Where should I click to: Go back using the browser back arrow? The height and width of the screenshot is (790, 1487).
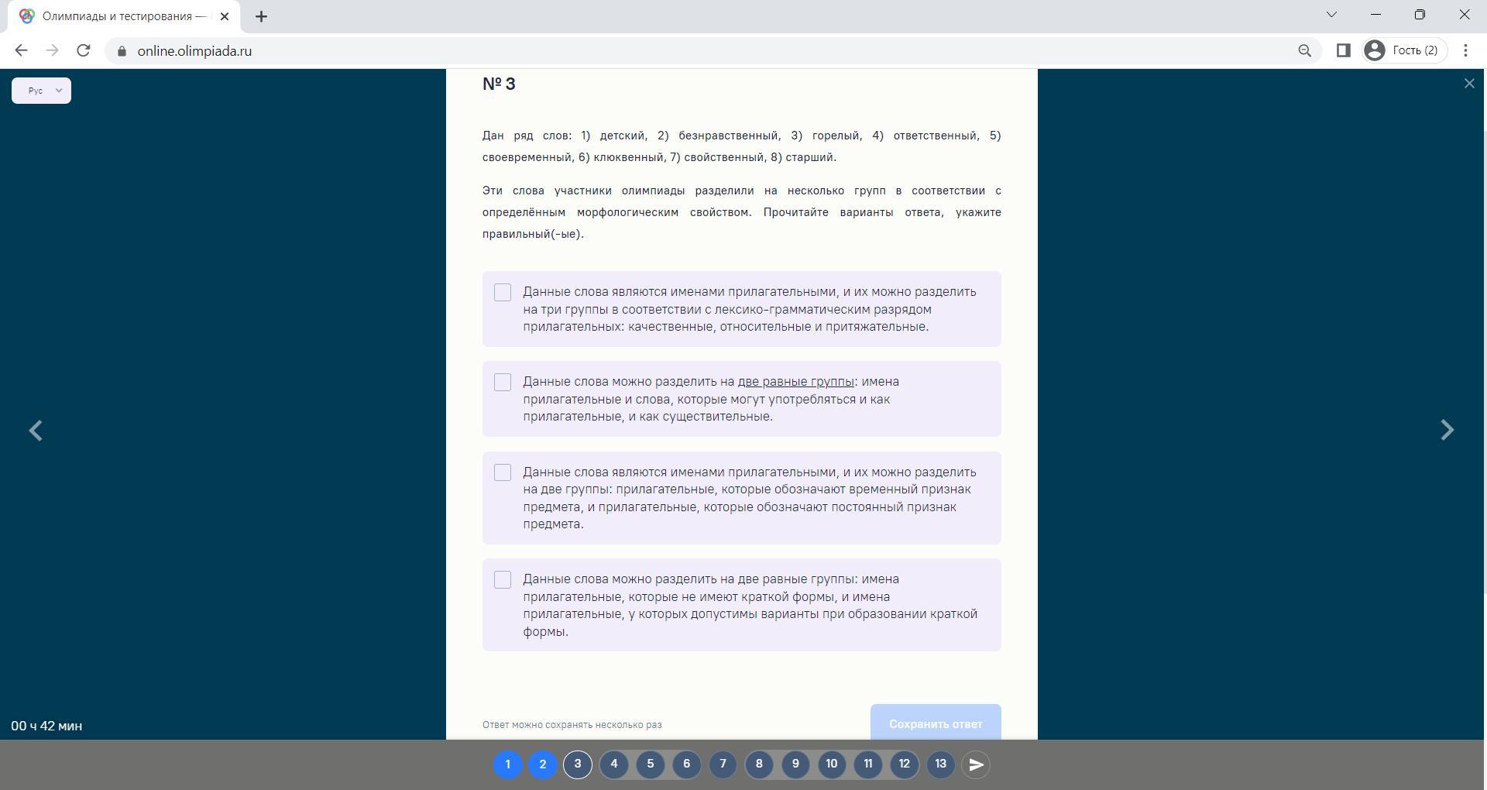[21, 51]
